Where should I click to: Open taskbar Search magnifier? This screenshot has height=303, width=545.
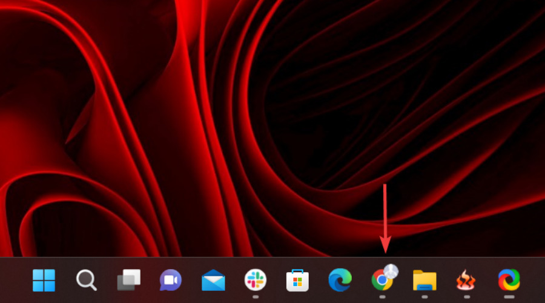pyautogui.click(x=86, y=280)
